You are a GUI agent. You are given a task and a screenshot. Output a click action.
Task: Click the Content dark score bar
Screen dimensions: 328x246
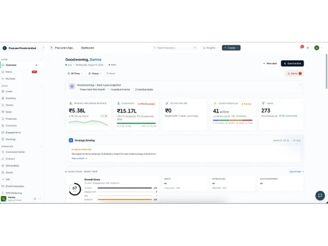(x=125, y=188)
